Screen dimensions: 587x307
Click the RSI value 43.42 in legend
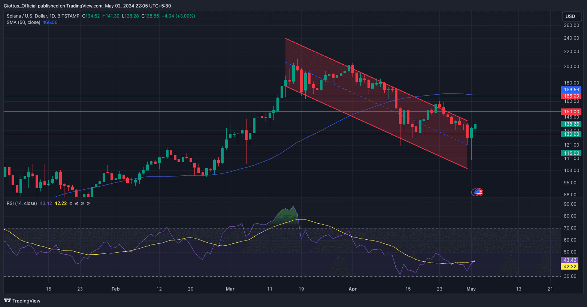point(46,203)
